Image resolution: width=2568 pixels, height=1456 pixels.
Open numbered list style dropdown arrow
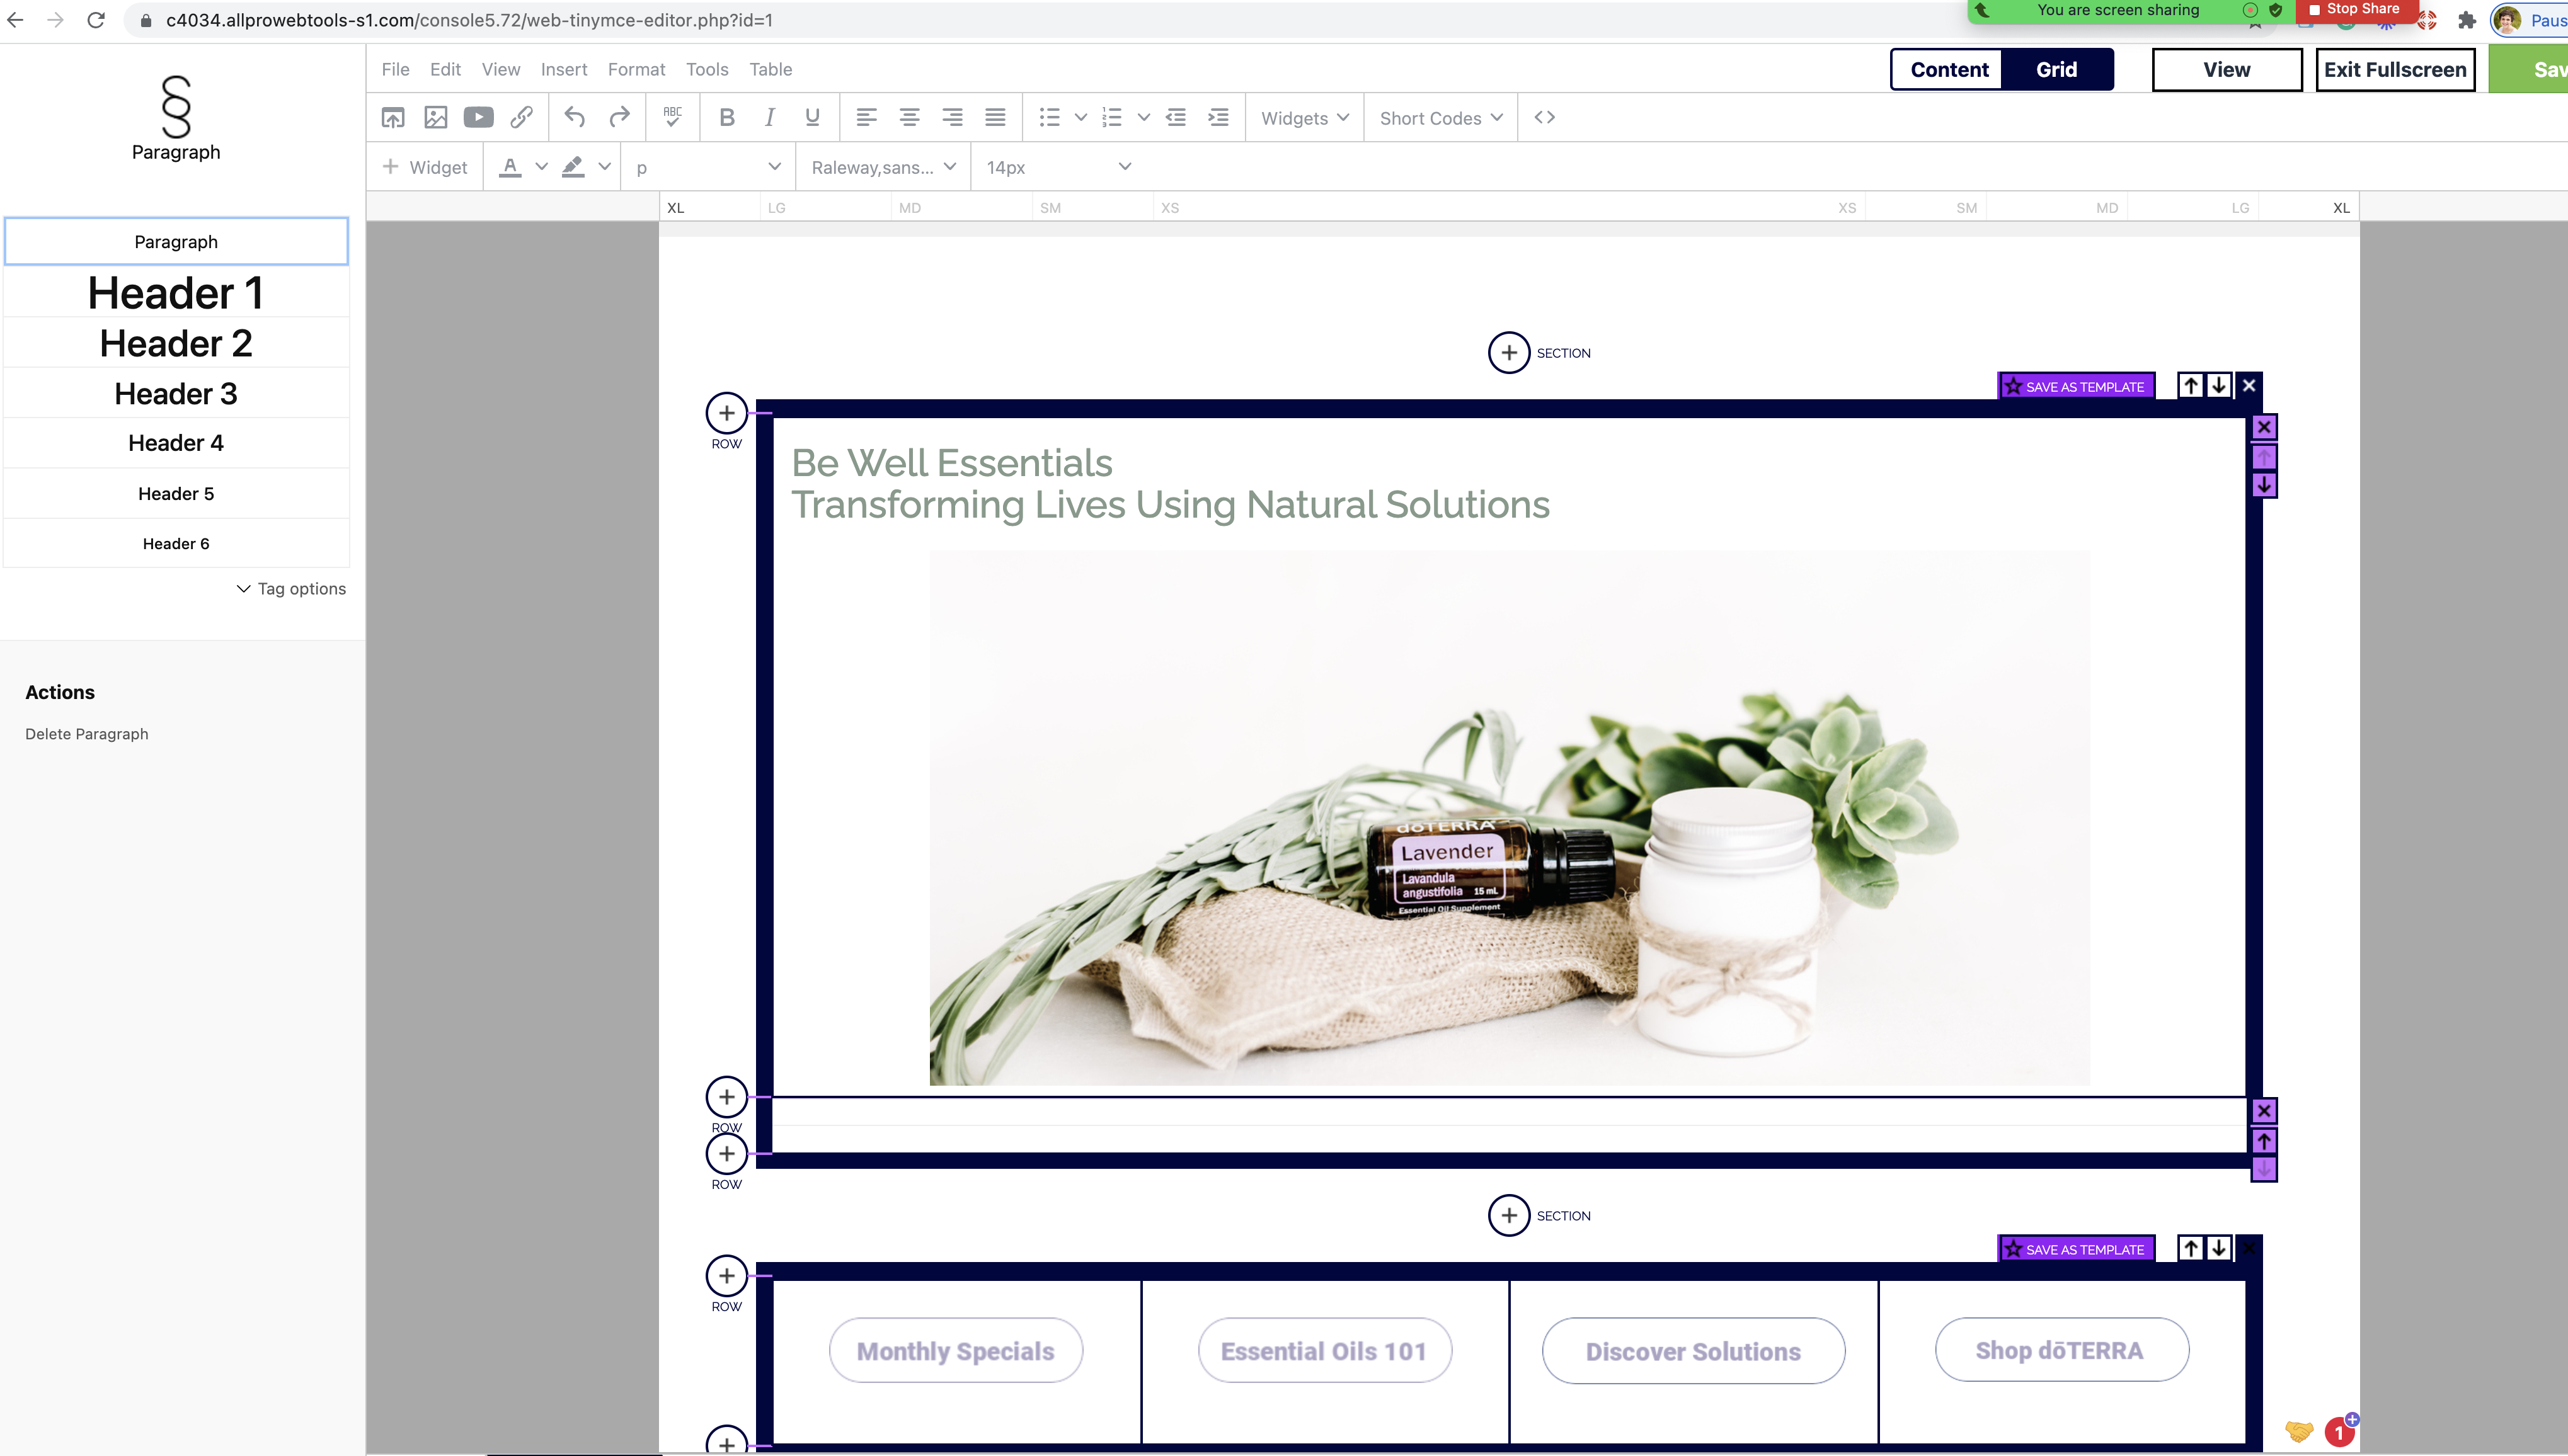[1144, 118]
